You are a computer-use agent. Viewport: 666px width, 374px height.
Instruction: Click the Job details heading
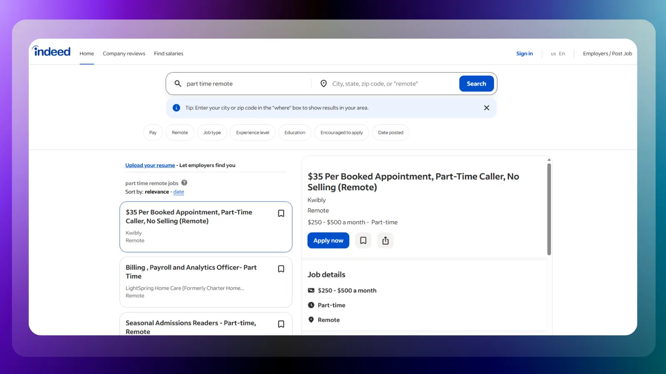(326, 275)
